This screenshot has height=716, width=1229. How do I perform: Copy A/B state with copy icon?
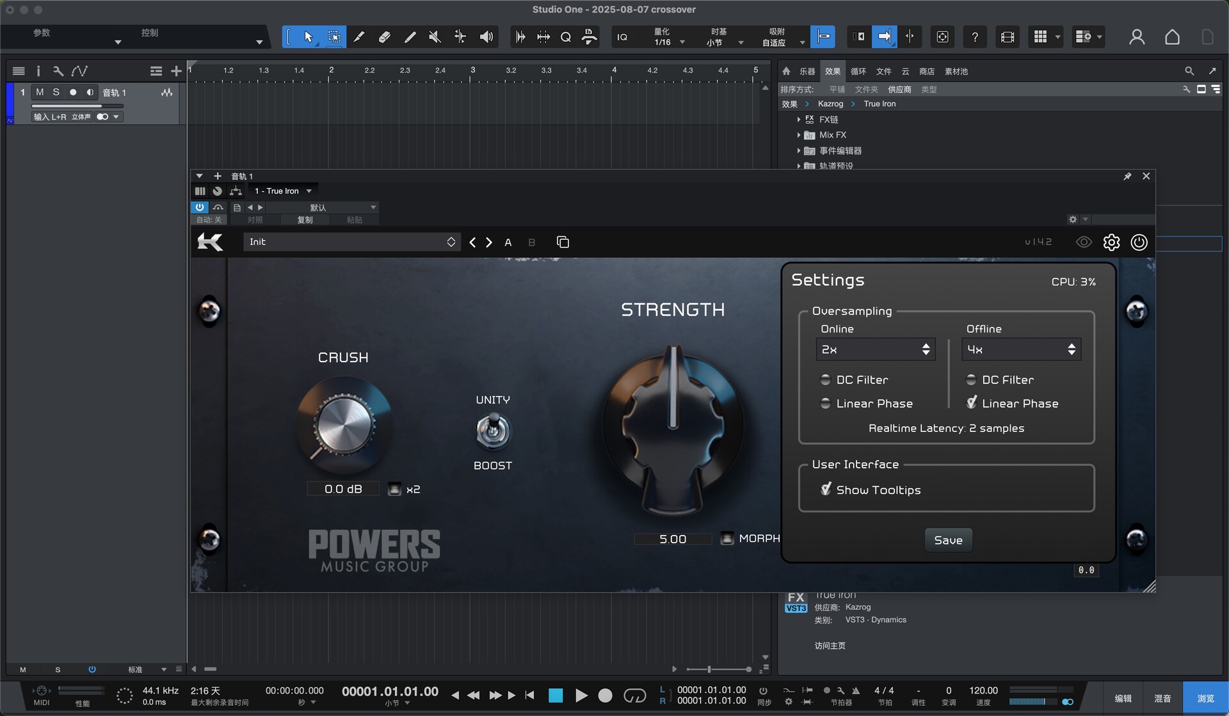563,242
